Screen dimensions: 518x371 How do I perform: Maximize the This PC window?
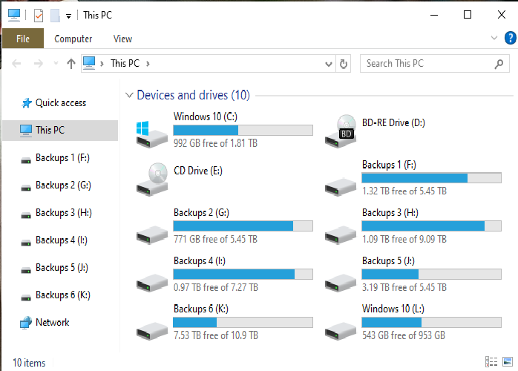468,15
